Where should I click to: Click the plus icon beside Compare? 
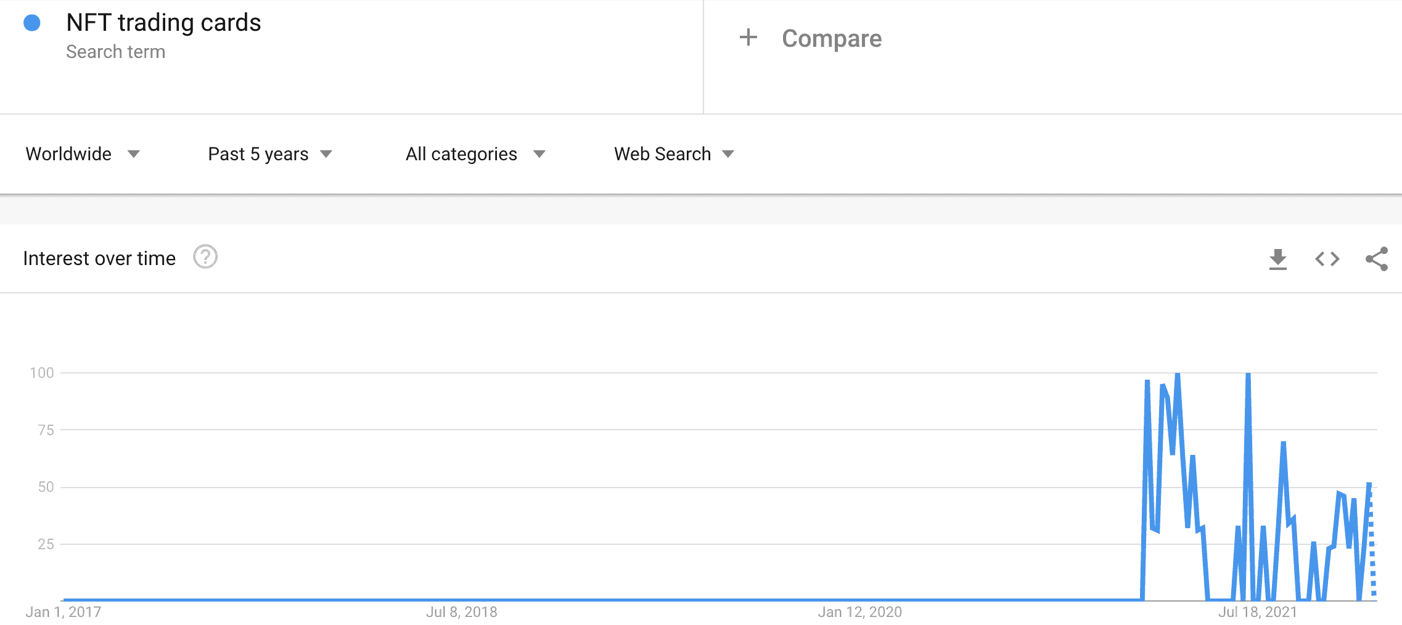[x=748, y=38]
